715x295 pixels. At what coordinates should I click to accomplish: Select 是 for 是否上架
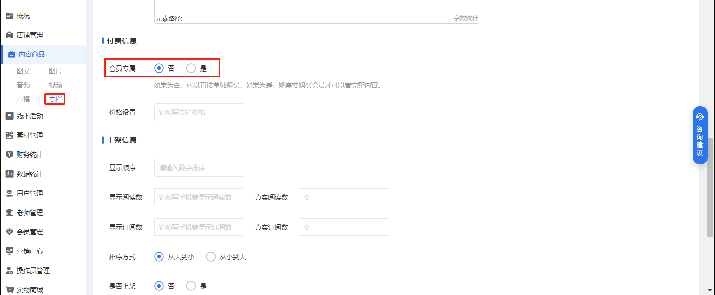[x=191, y=286]
